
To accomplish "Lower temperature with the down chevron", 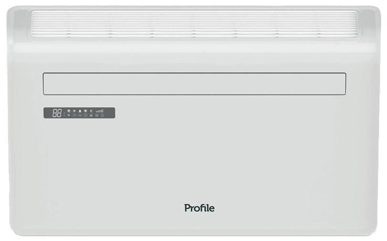I will click(x=80, y=115).
